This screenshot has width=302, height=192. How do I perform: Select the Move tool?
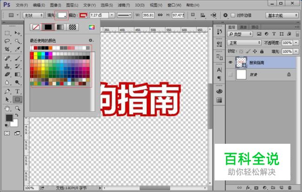[17, 33]
